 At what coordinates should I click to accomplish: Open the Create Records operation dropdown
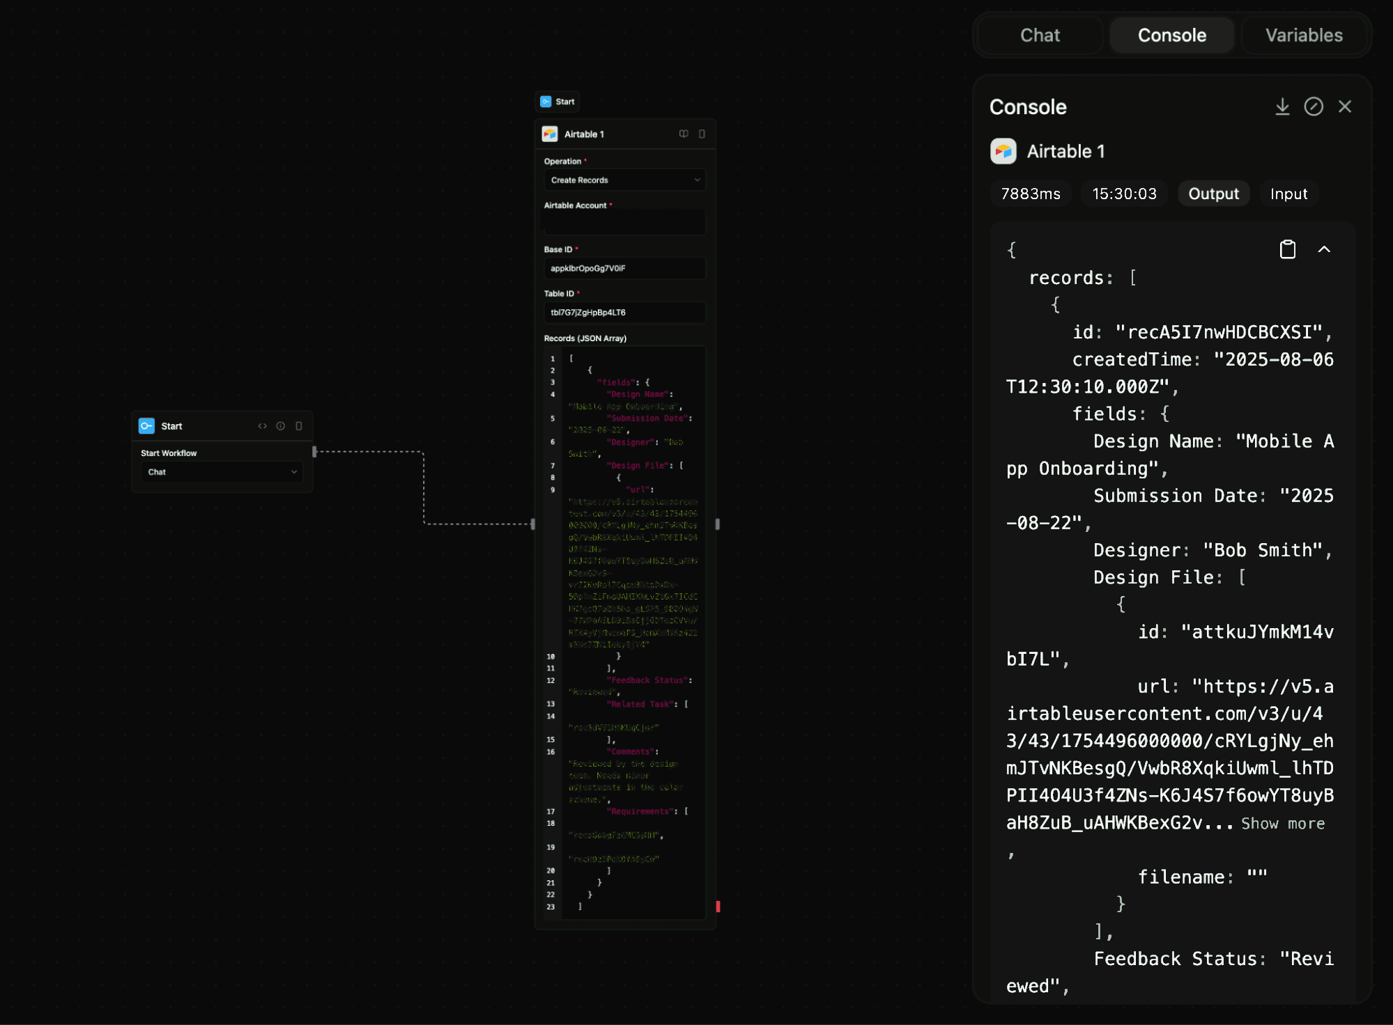(624, 180)
